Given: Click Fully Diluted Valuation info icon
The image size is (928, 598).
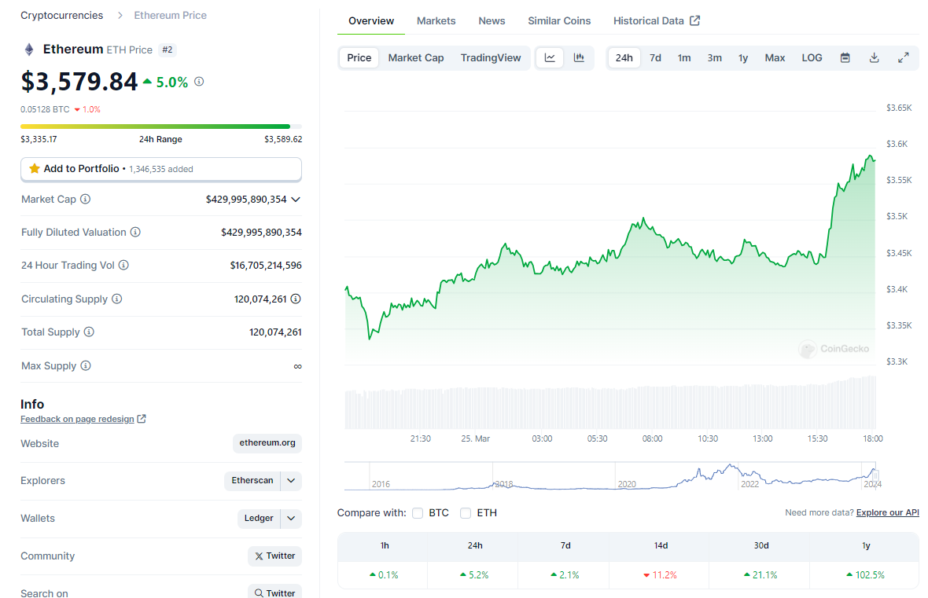Looking at the screenshot, I should 135,233.
